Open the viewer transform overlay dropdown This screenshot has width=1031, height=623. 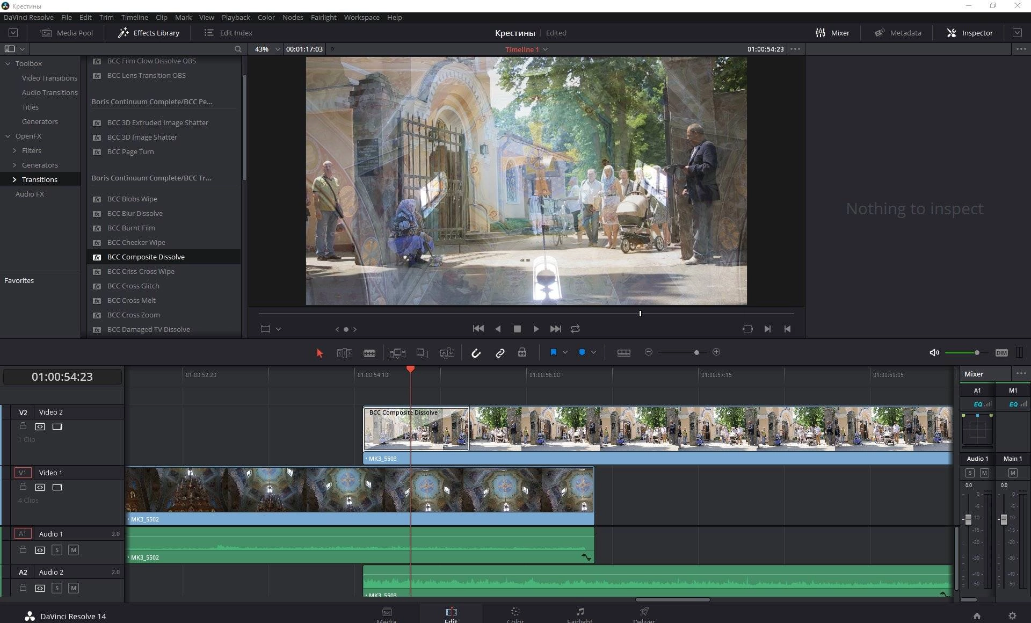coord(278,329)
